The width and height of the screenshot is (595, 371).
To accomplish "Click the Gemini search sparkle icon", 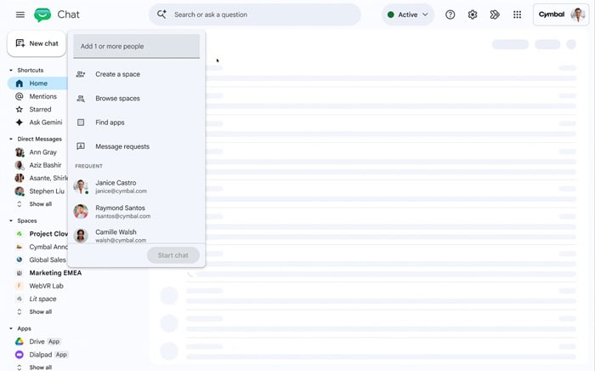I will pos(161,14).
